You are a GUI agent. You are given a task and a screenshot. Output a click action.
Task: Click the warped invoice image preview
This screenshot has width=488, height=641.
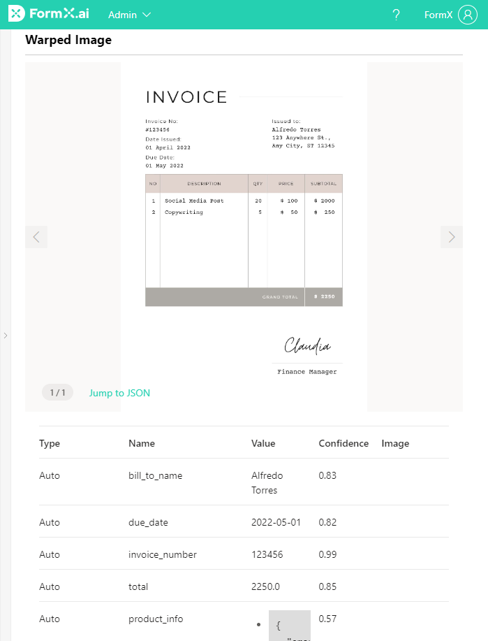coord(244,231)
